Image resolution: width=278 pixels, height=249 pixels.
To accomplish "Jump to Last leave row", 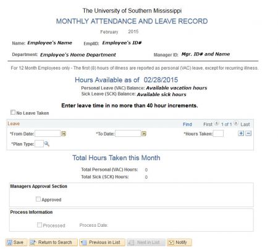I will click(245, 124).
